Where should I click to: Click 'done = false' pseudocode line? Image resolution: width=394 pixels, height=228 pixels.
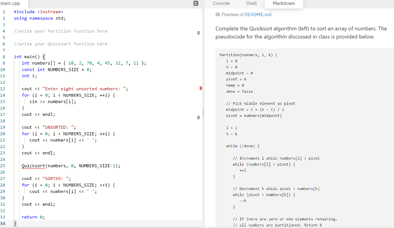[x=239, y=92]
